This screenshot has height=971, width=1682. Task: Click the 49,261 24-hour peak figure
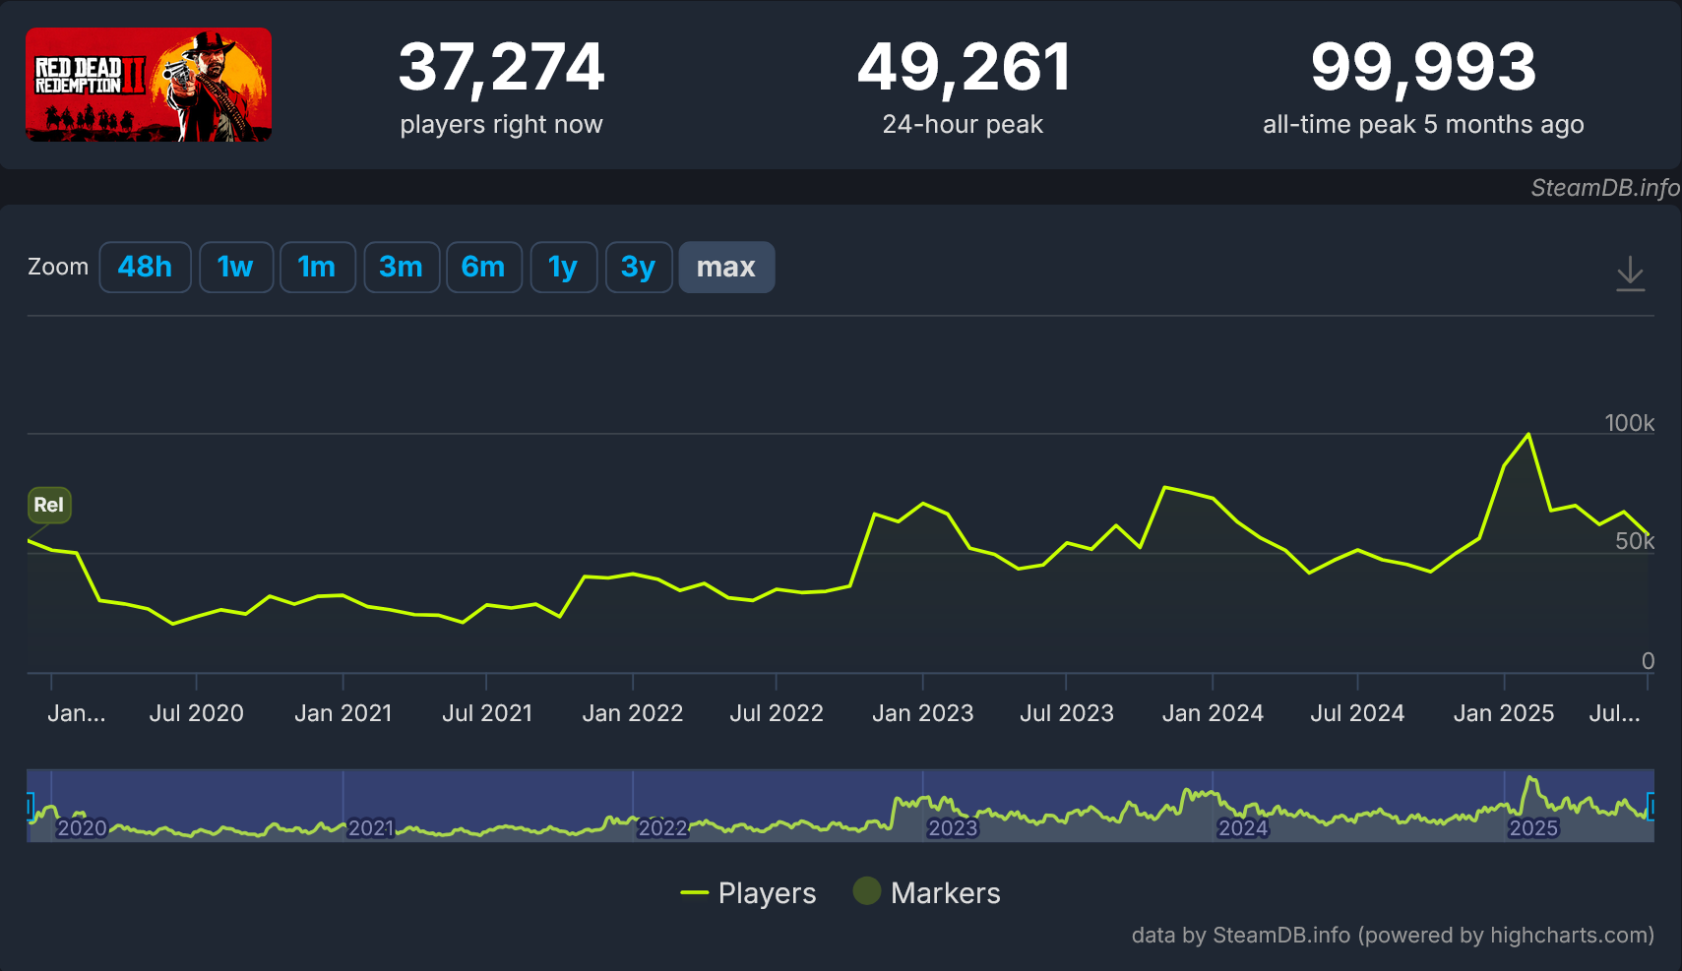(964, 67)
